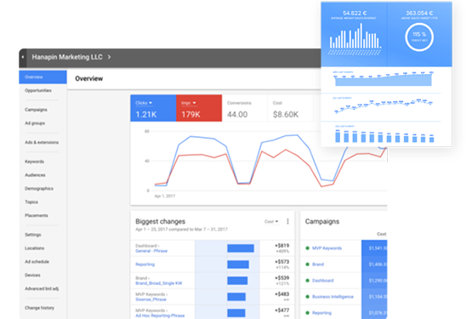Click the Cost column header in Campaigns
Viewport: 472px width, 319px height.
point(381,234)
